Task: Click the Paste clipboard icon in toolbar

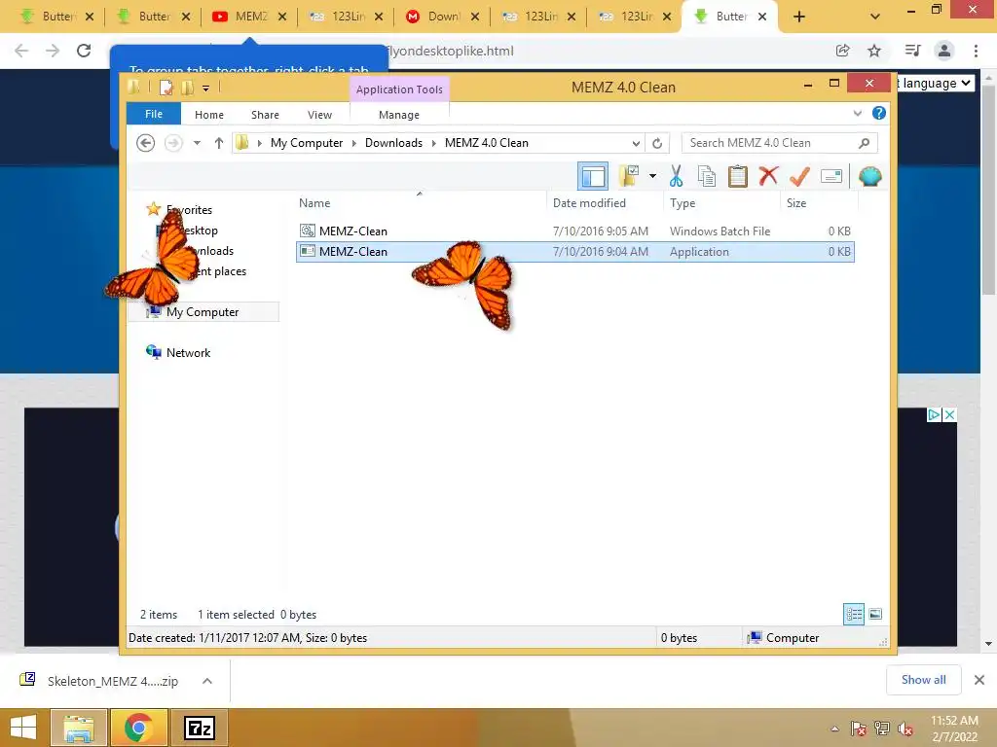Action: coord(738,177)
